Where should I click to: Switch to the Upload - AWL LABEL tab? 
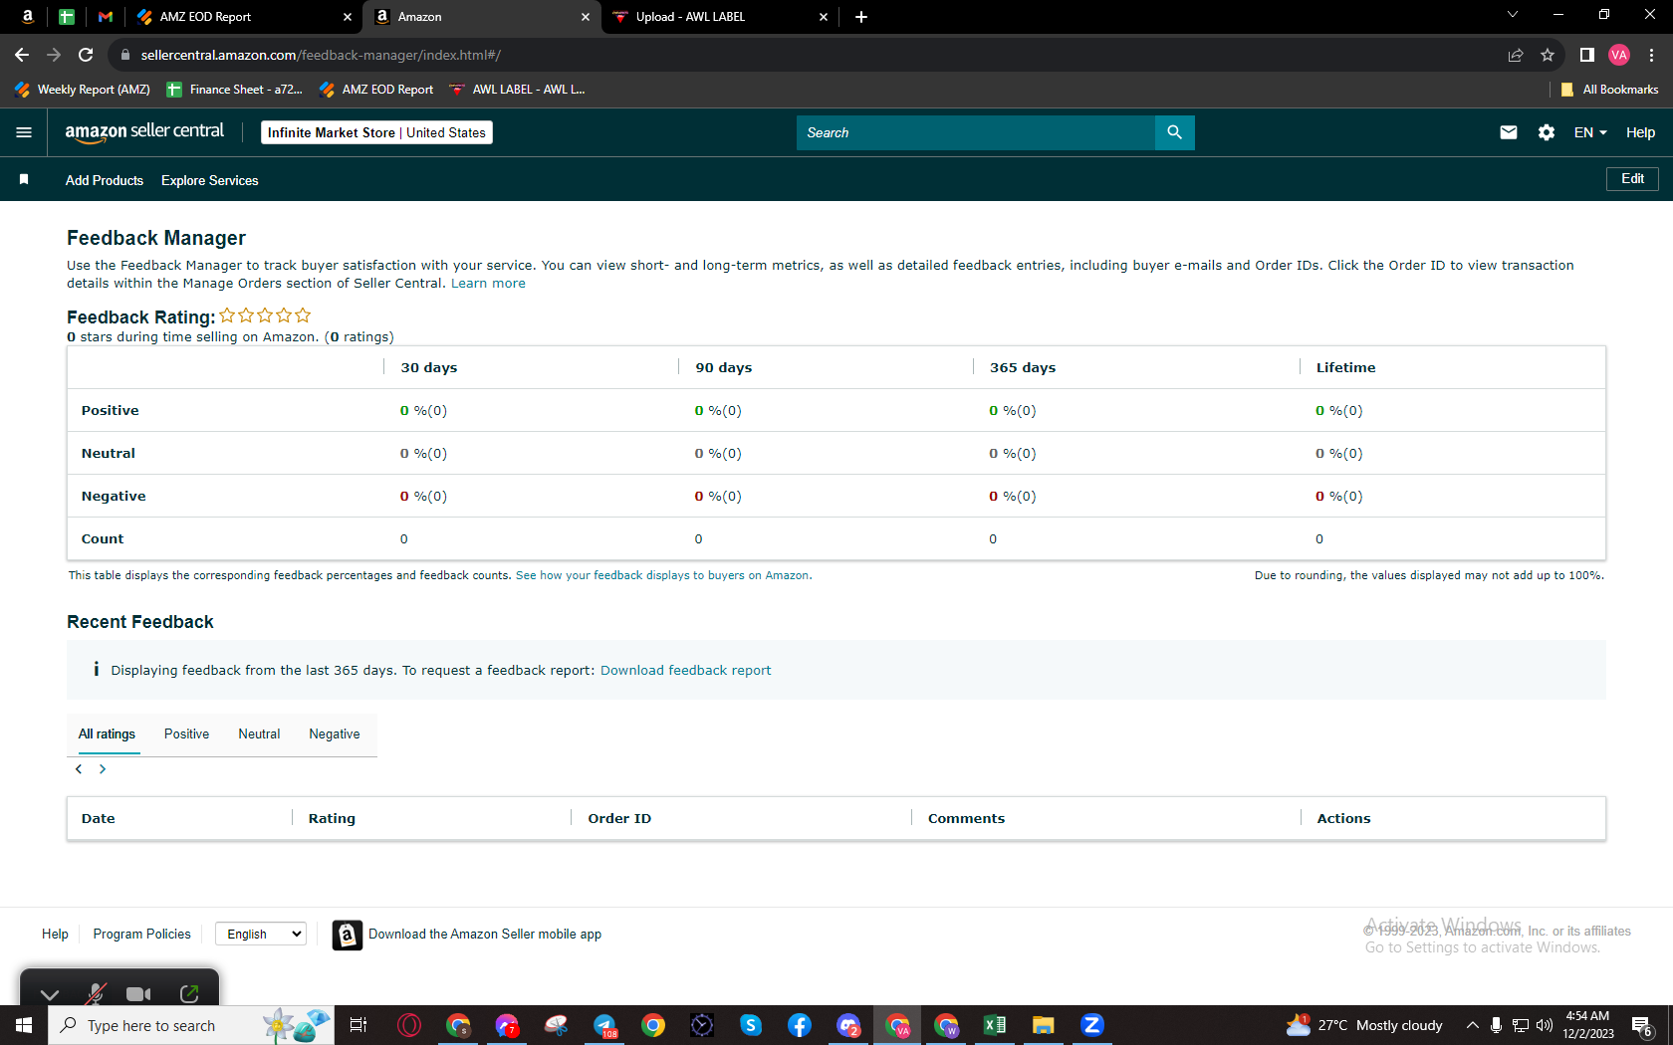click(720, 17)
